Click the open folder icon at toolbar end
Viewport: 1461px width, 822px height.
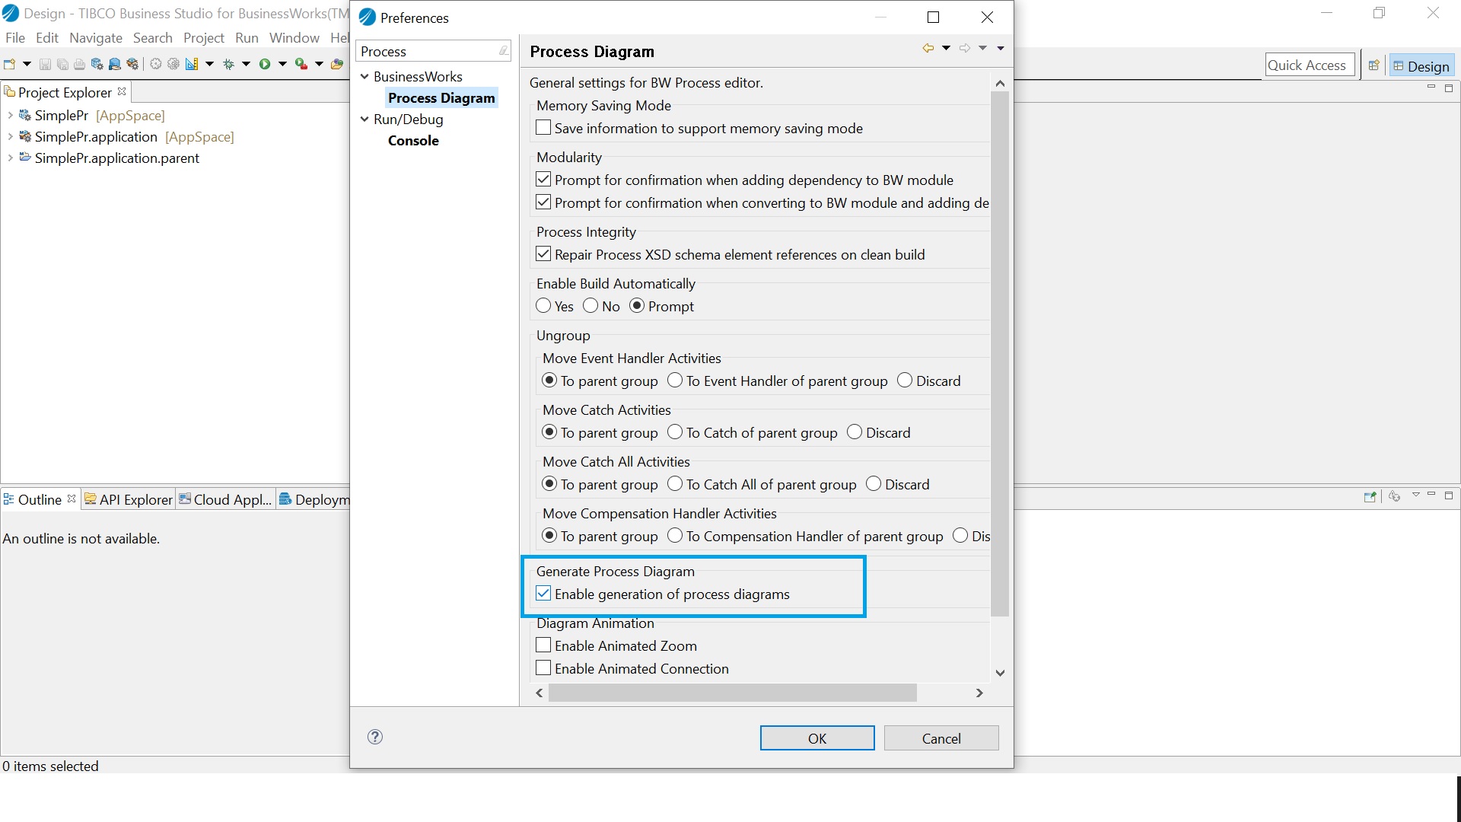coord(337,65)
